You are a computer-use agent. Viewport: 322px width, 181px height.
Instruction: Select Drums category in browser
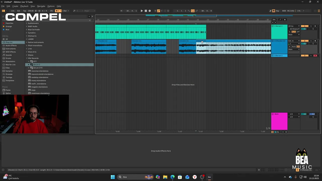point(8,58)
